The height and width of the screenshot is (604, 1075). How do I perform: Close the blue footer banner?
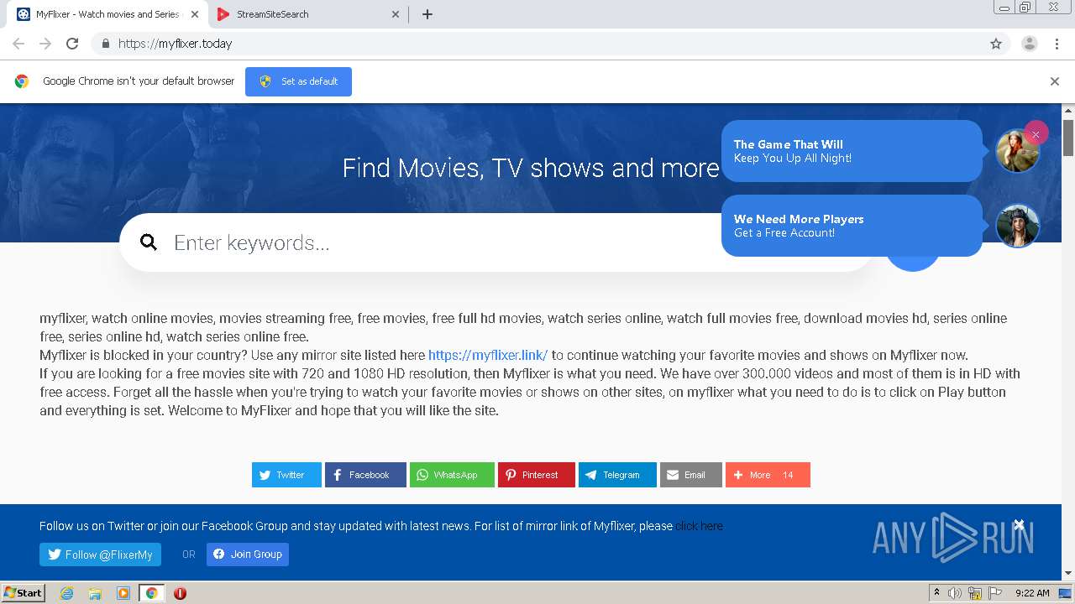click(x=1018, y=525)
